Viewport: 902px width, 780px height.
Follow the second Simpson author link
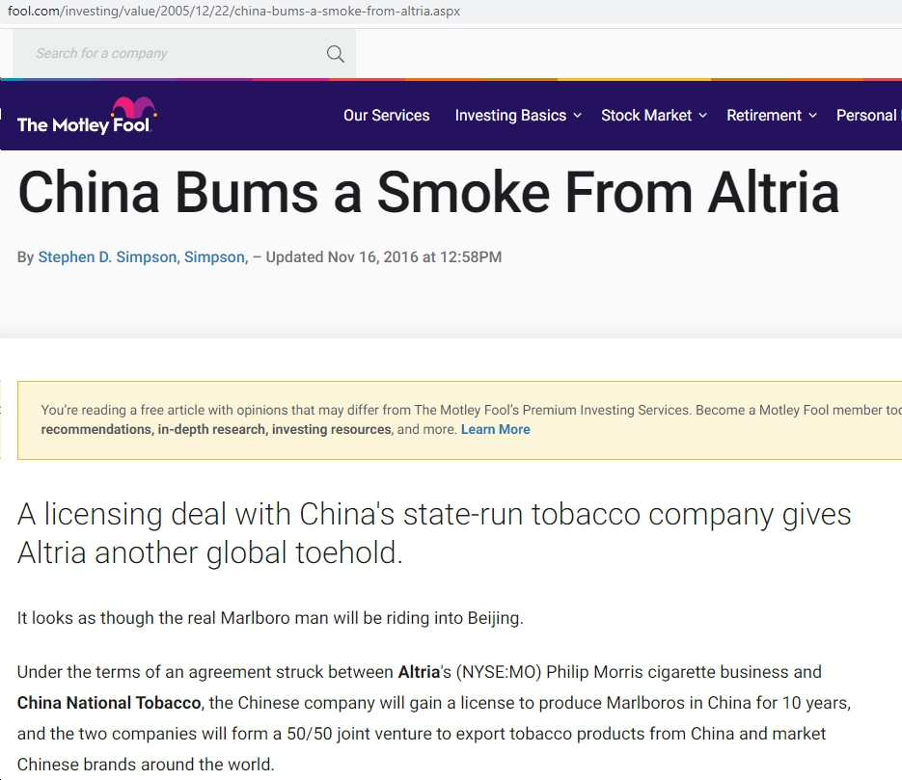click(x=216, y=256)
